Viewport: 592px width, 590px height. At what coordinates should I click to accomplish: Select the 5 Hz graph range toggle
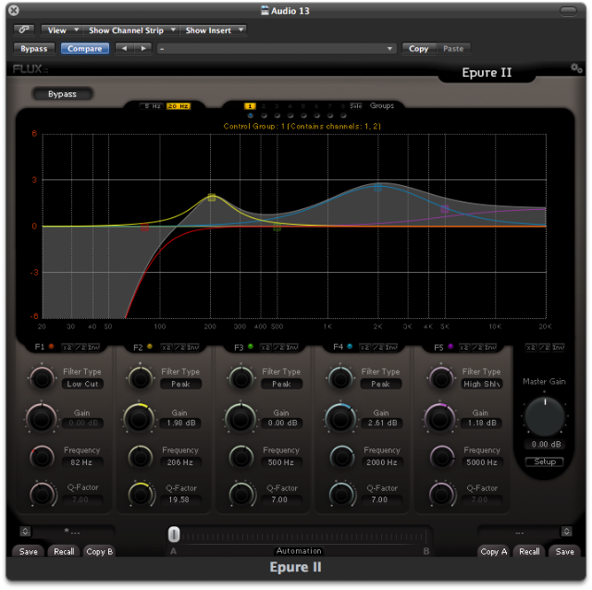pos(152,106)
